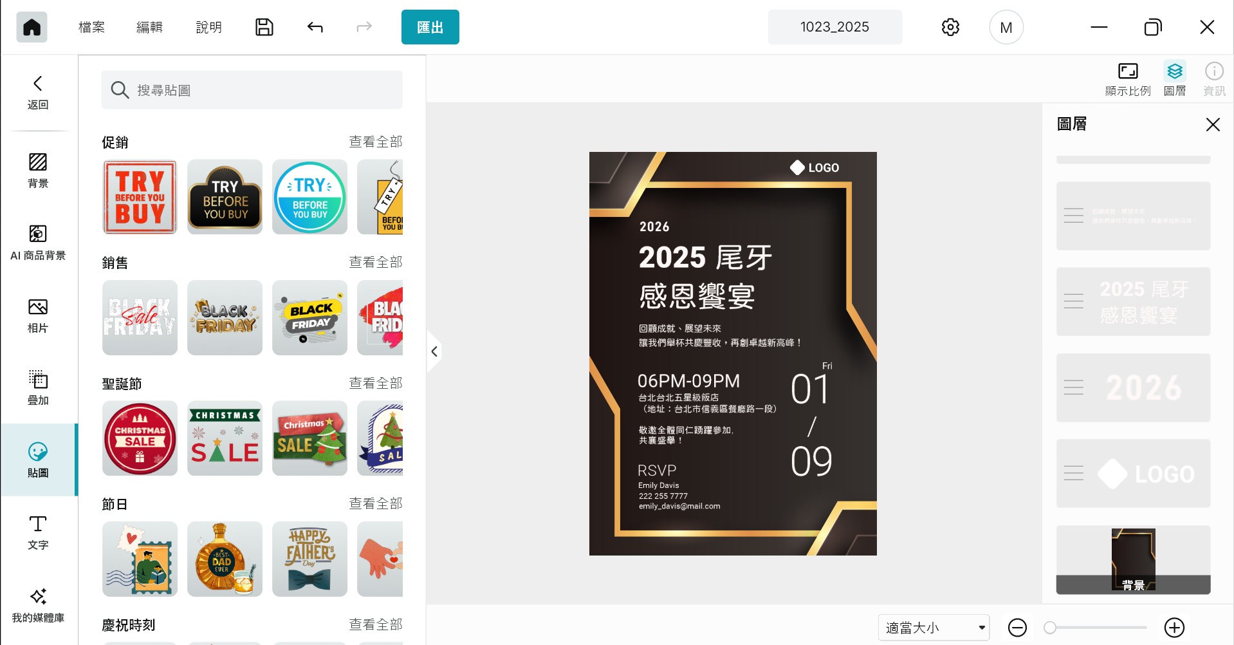Open the 疊加 (Overlay) panel
1234x645 pixels.
[x=39, y=388]
